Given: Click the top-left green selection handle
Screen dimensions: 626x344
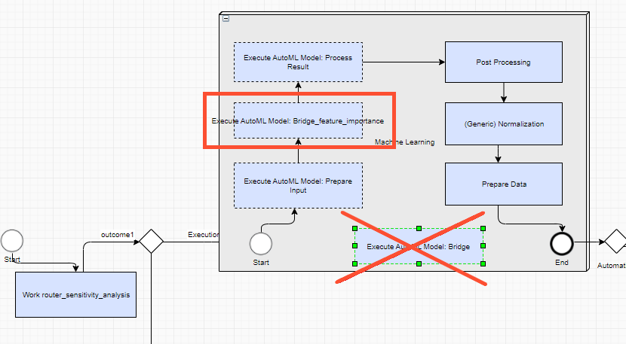Looking at the screenshot, I should pyautogui.click(x=355, y=228).
